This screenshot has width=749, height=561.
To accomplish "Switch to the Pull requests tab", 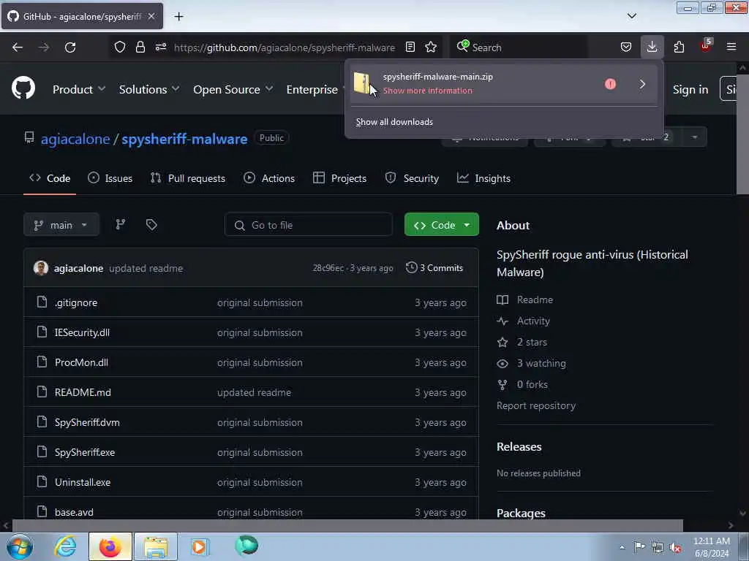I will click(x=188, y=178).
